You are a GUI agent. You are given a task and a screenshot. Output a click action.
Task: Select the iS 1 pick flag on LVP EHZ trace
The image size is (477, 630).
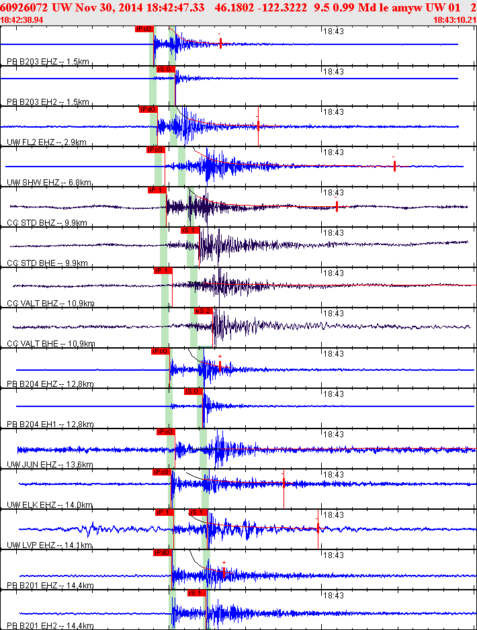coord(198,512)
